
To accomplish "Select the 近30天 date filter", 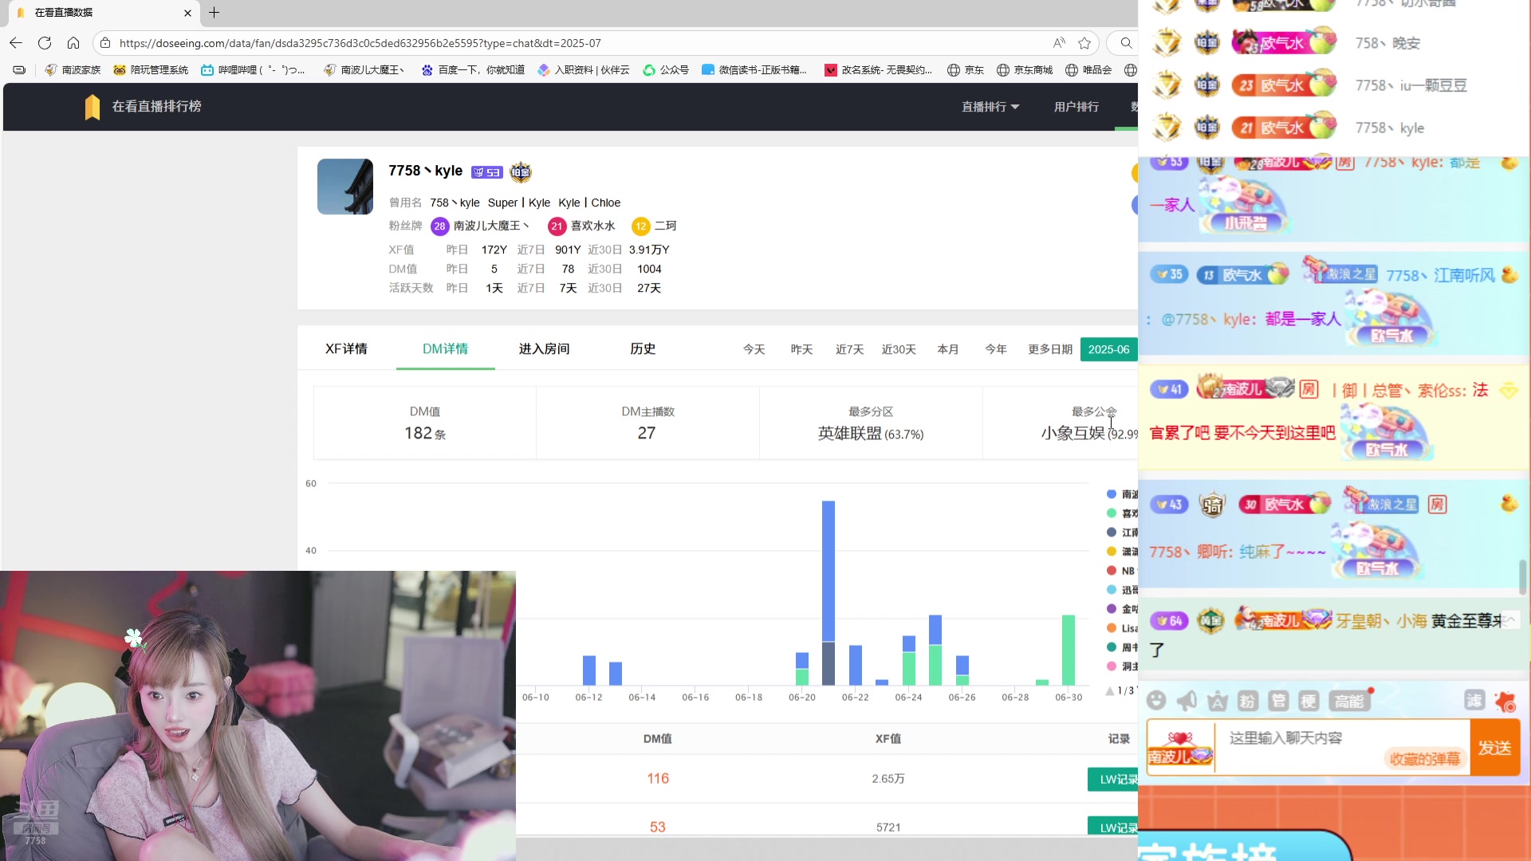I will pos(899,349).
